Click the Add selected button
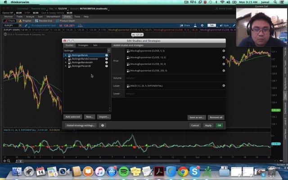 click(x=73, y=117)
